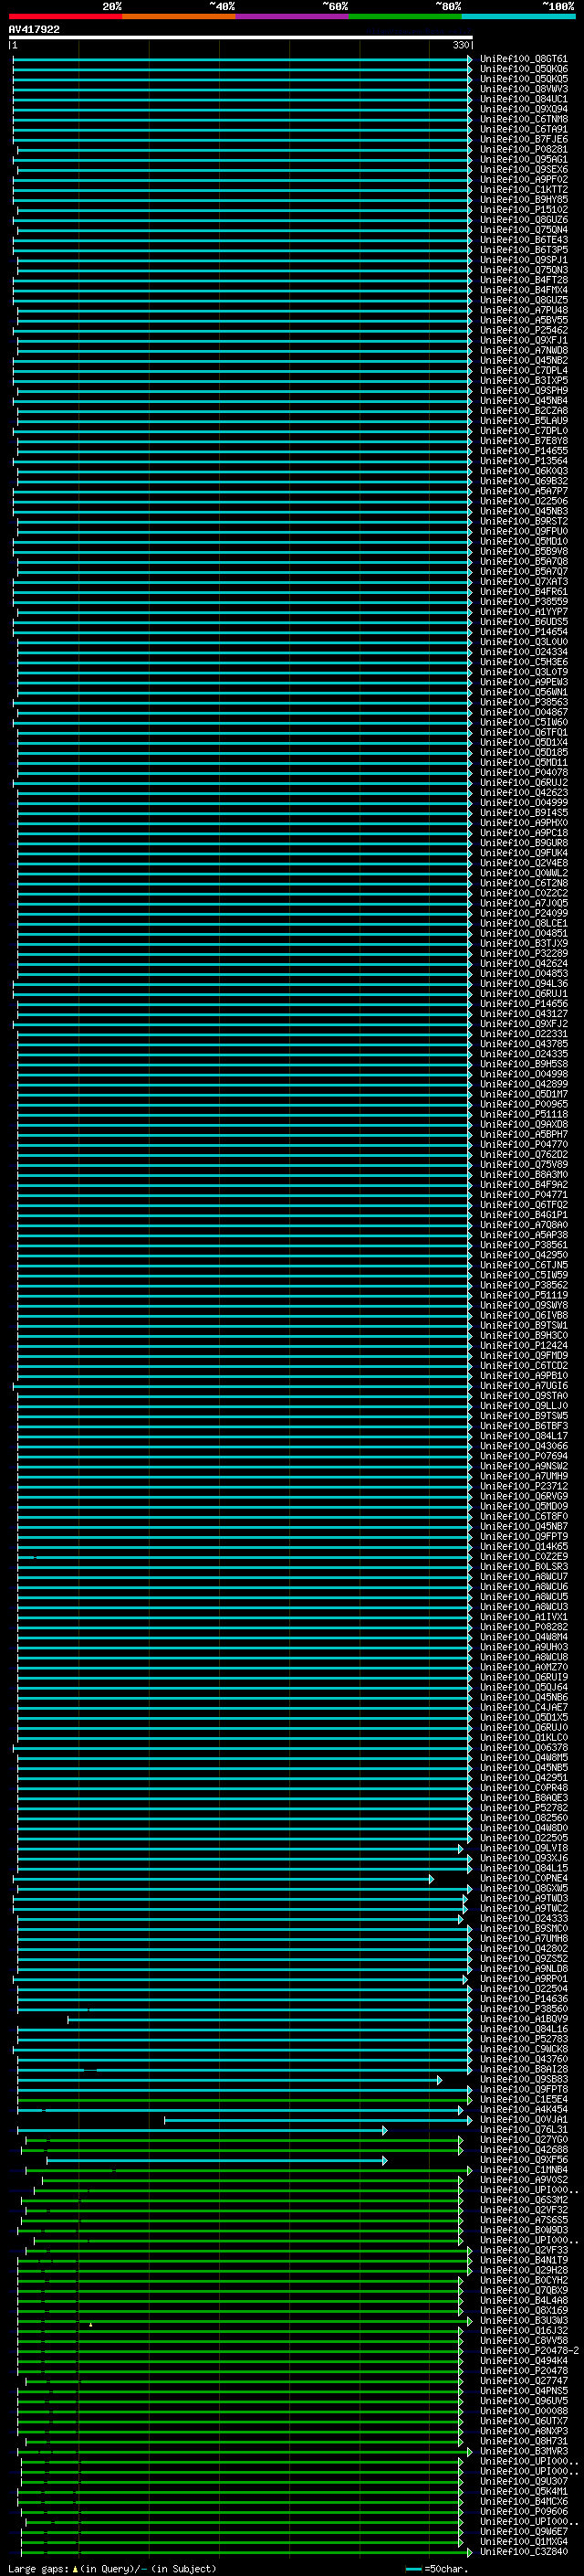Viewport: 584px width, 2576px height.
Task: Click the Large gaps legend text
Action: [x=112, y=2568]
